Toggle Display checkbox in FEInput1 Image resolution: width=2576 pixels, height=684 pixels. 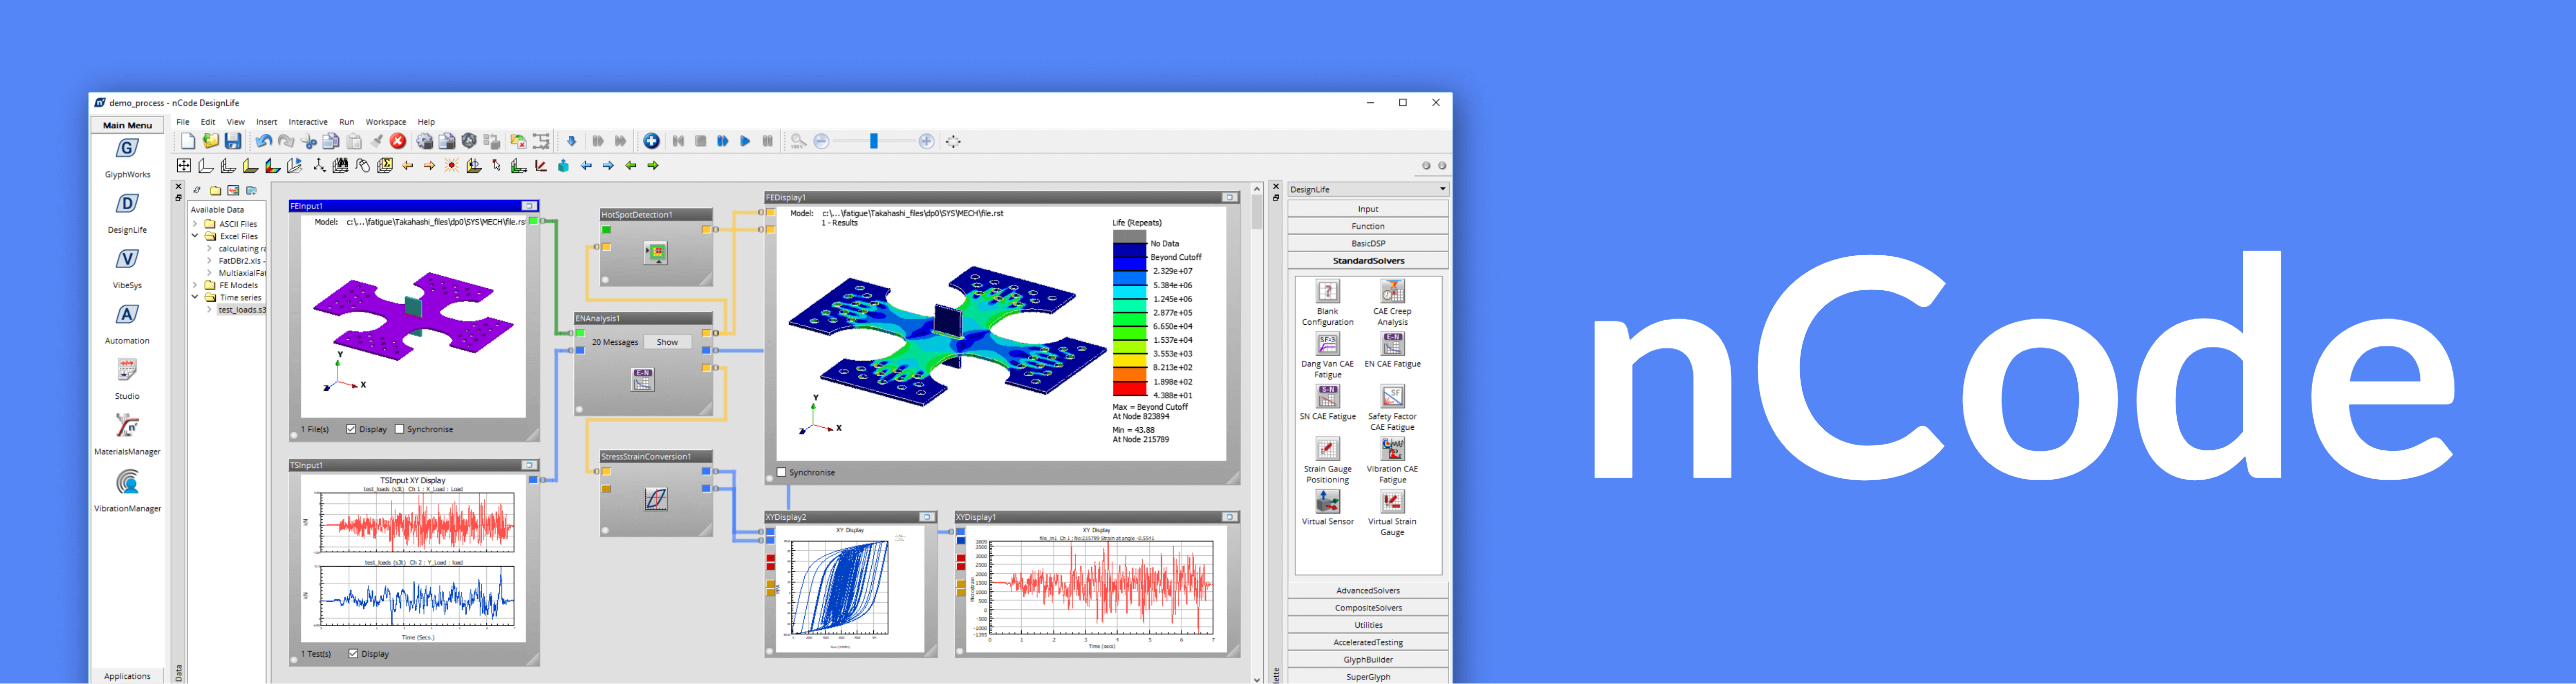351,429
